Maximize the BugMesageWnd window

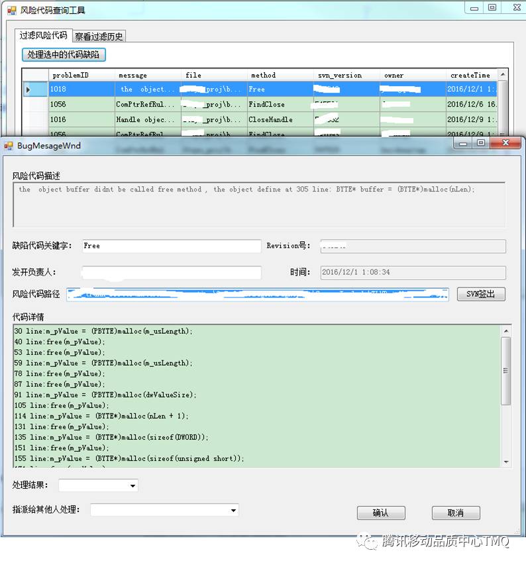click(x=481, y=144)
